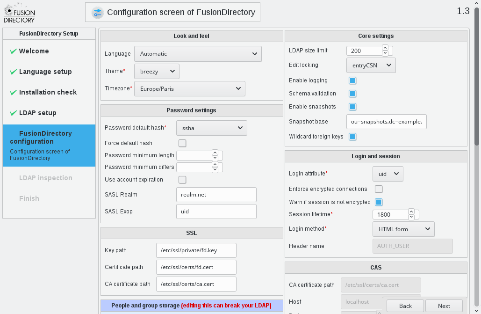Click the Header name AUTH_USER field
The height and width of the screenshot is (314, 481).
(413, 246)
